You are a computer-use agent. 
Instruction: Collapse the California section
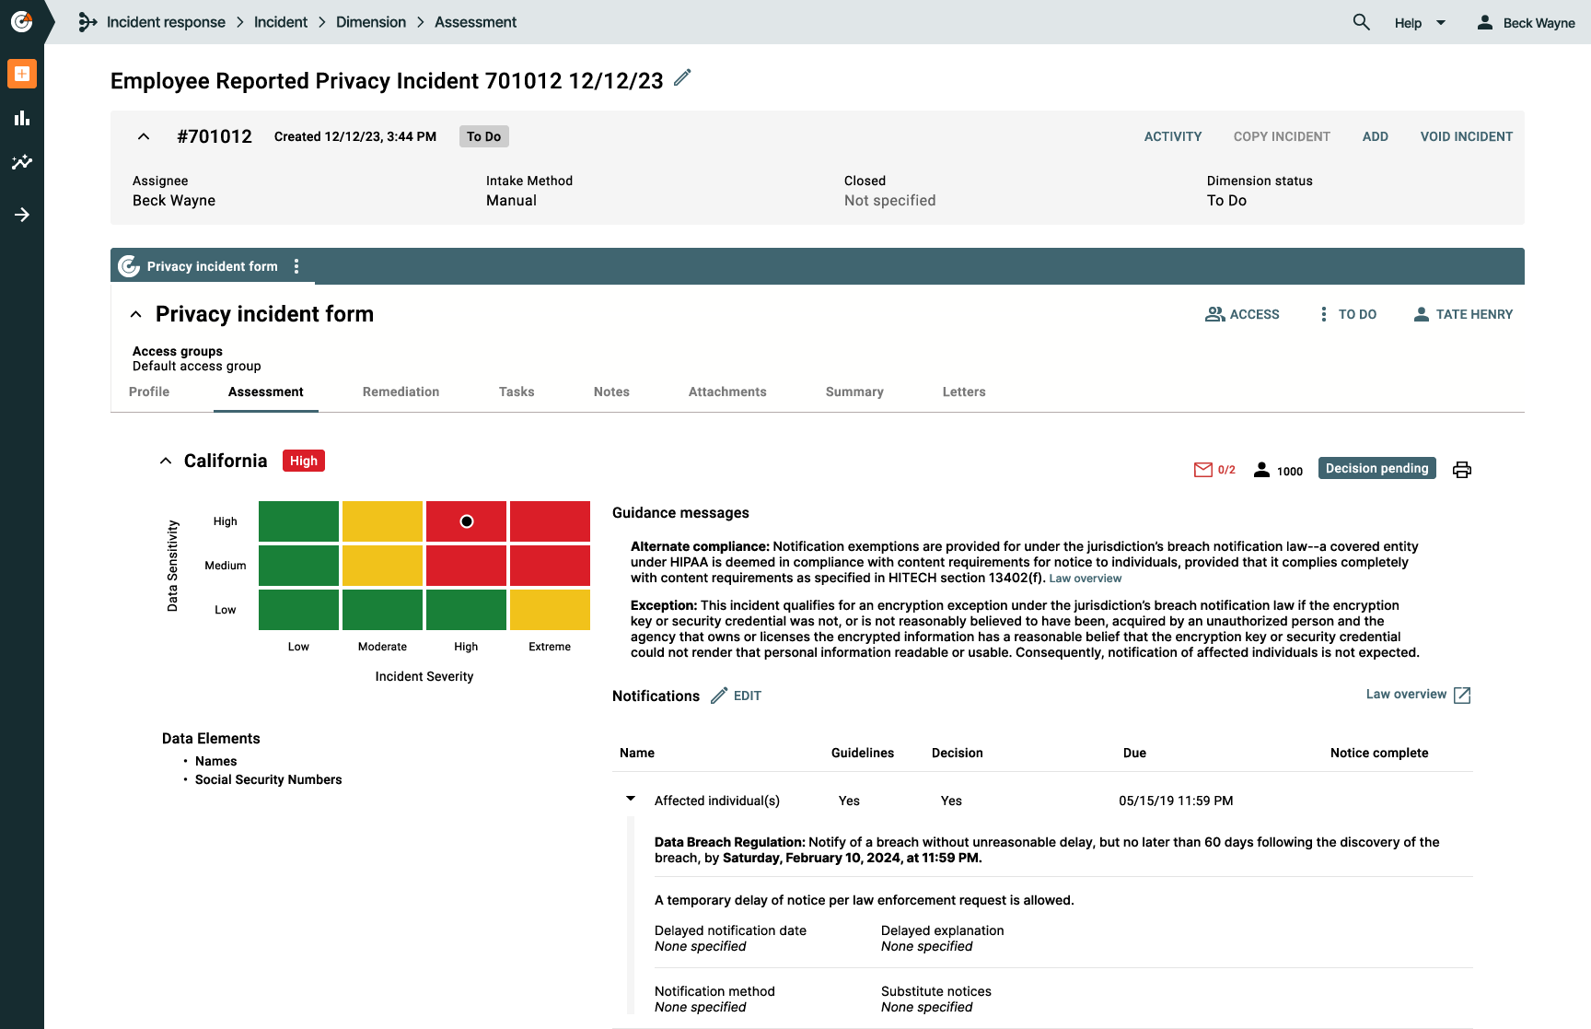166,460
